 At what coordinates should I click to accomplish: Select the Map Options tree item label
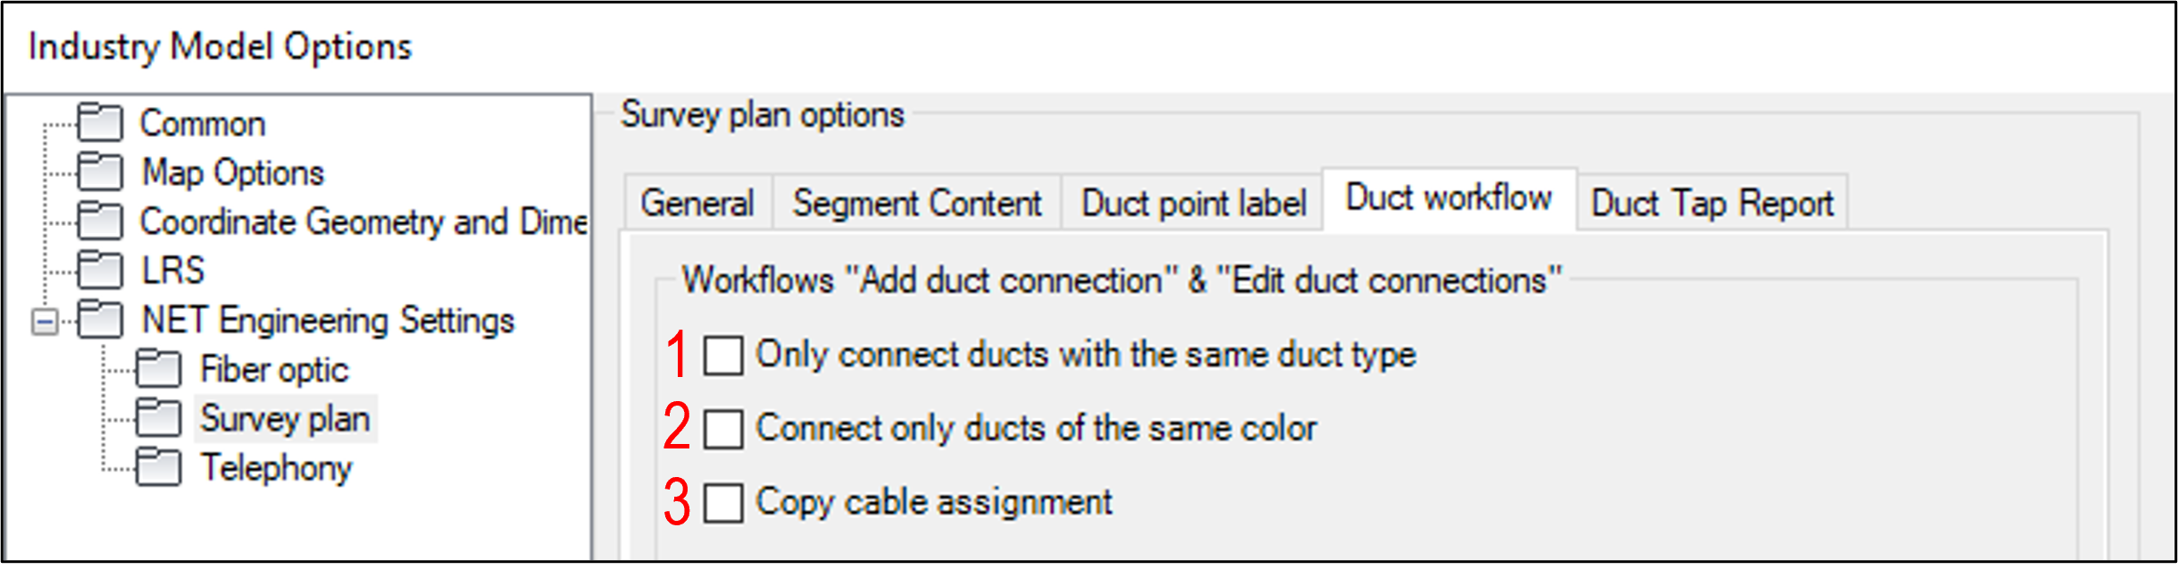(x=233, y=172)
